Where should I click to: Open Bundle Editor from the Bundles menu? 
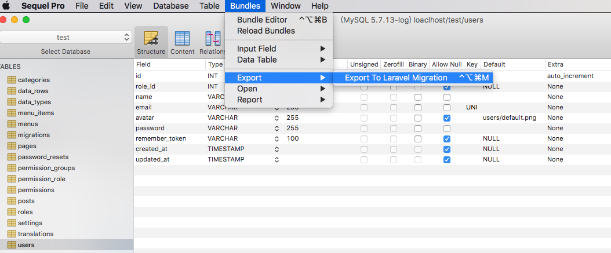(x=279, y=20)
